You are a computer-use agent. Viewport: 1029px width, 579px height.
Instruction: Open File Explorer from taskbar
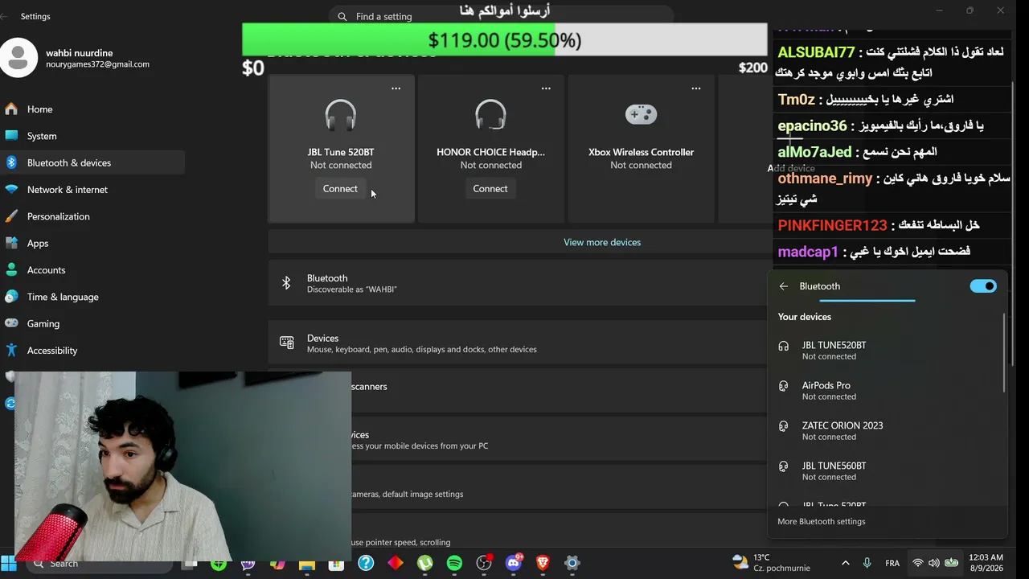pos(306,563)
